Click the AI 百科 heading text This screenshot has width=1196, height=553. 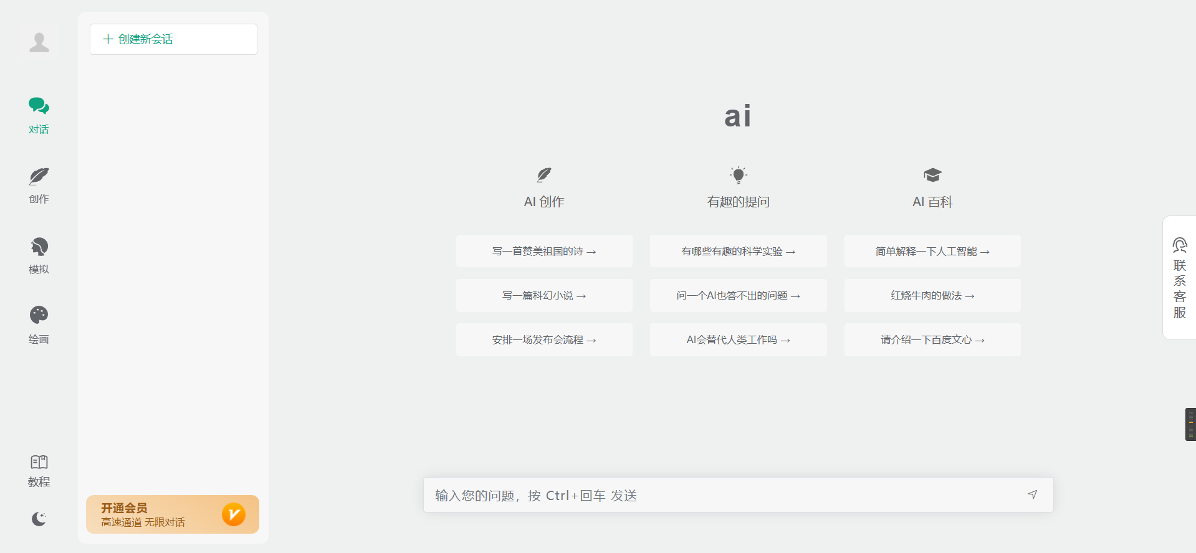pyautogui.click(x=932, y=202)
